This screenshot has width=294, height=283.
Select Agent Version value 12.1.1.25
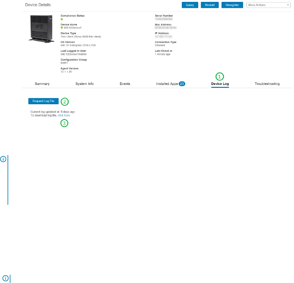click(66, 72)
